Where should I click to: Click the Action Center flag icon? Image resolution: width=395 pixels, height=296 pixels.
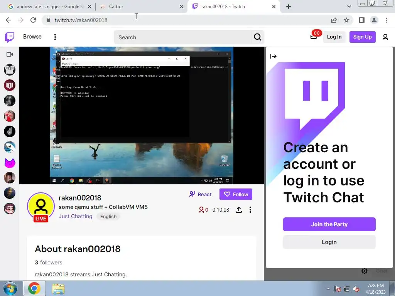coord(338,289)
